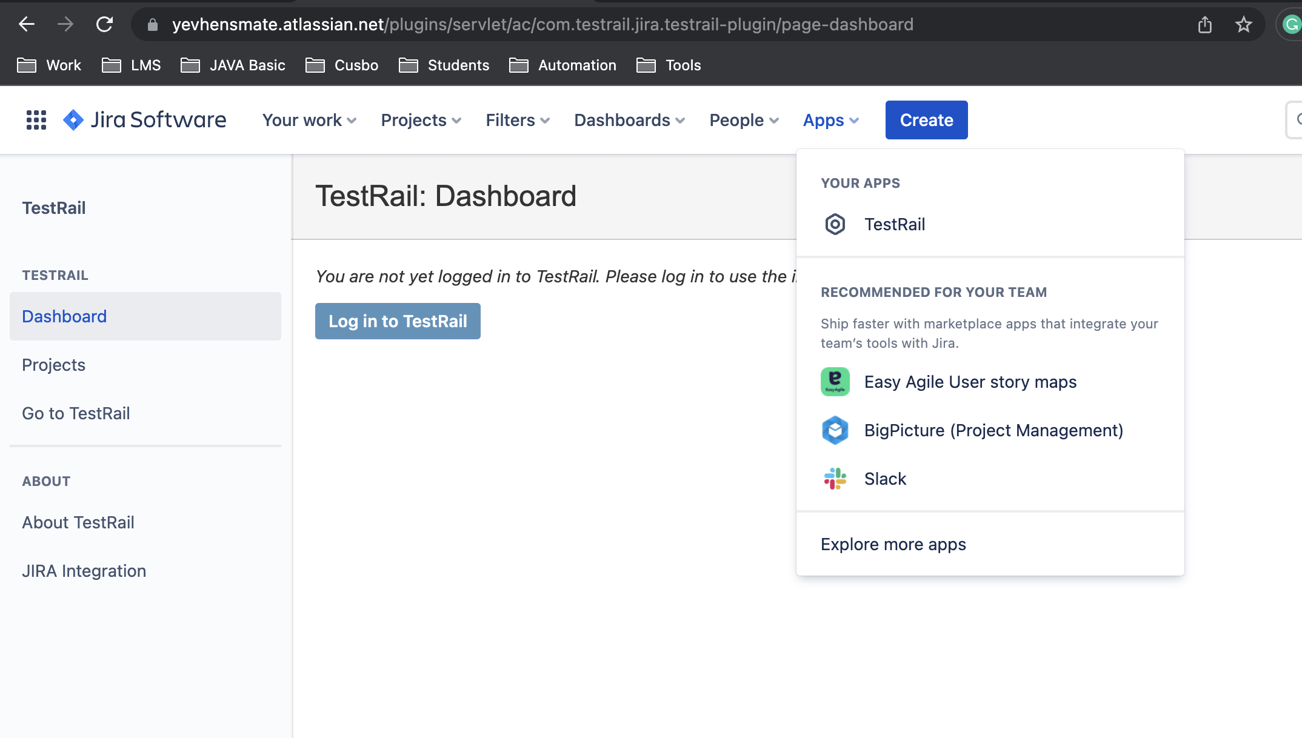Expand the Dashboards dropdown

(629, 120)
